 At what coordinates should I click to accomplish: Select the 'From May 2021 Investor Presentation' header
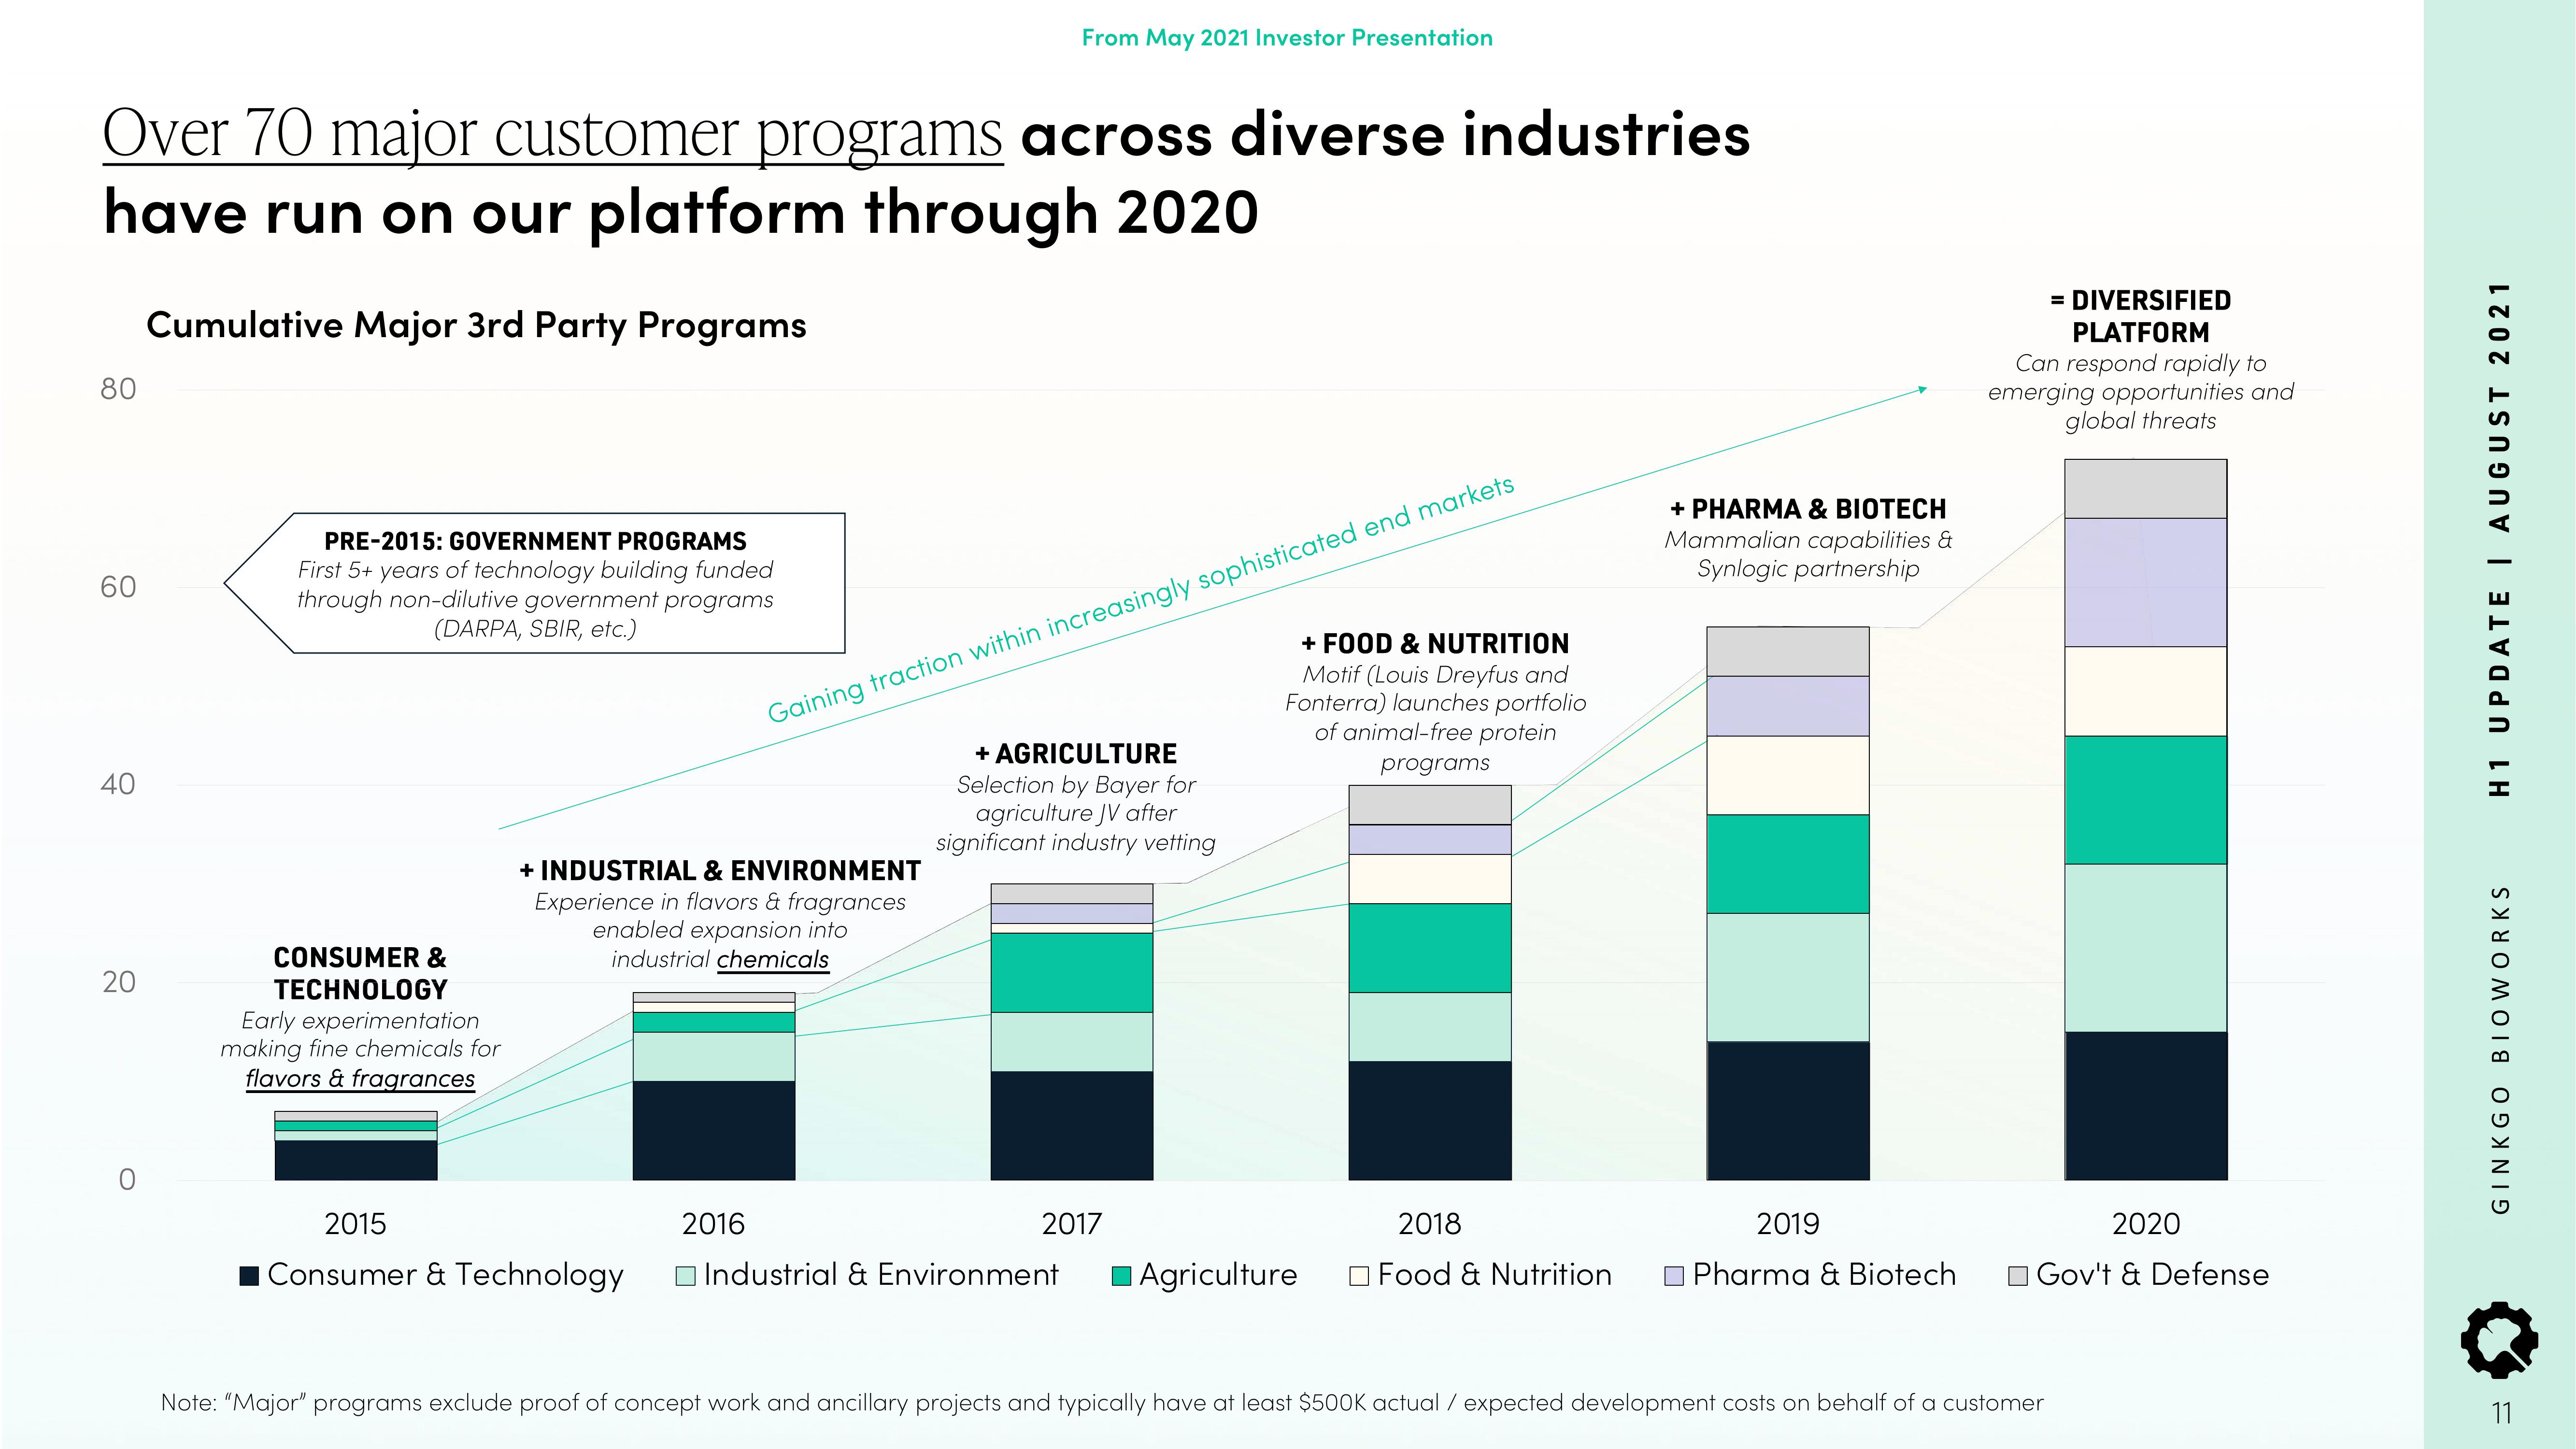1287,38
